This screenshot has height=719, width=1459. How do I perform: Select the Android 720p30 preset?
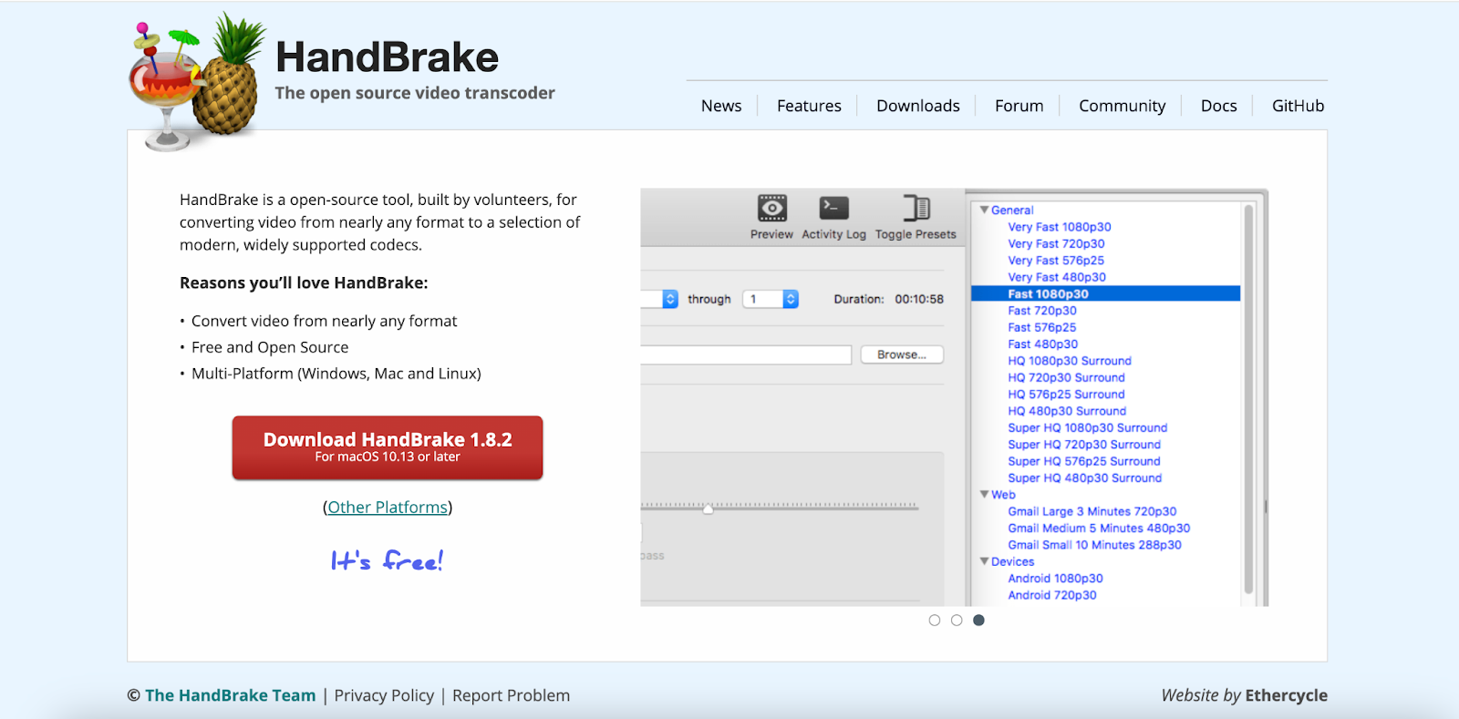(x=1052, y=595)
